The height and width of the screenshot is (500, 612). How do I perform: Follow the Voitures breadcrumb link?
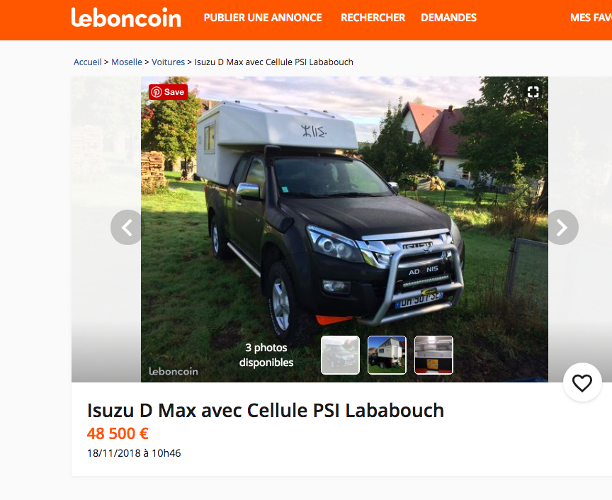pos(168,62)
